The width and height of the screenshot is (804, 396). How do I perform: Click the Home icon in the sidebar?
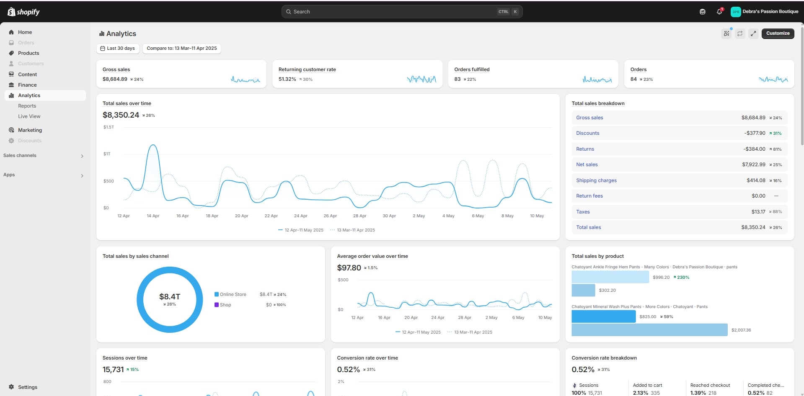tap(11, 32)
